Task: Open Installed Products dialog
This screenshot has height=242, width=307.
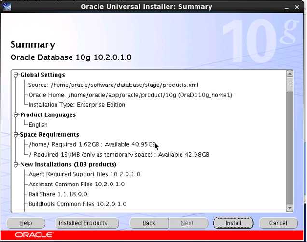Action: point(87,223)
